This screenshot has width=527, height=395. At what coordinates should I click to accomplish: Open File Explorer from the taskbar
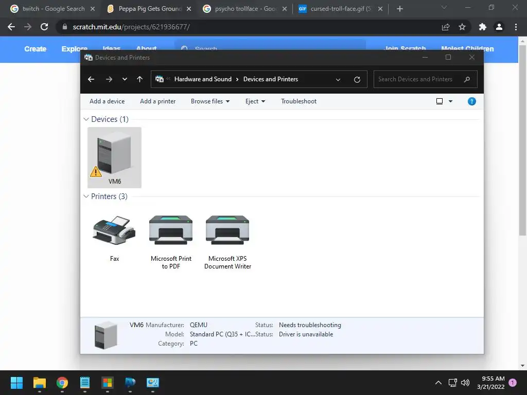tap(39, 383)
